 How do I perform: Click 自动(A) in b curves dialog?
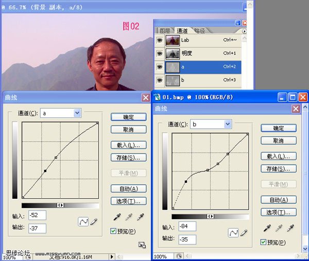279,200
